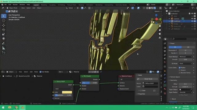Toggle Stretch checkbox
197x110 pixels.
(180, 70)
